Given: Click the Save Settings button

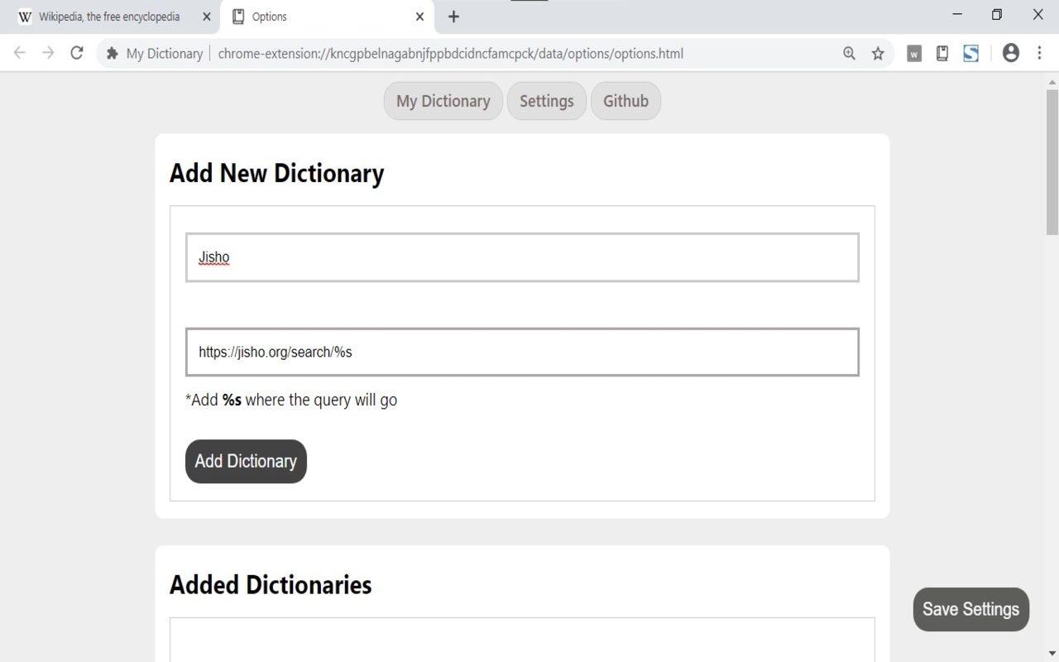Looking at the screenshot, I should coord(971,610).
